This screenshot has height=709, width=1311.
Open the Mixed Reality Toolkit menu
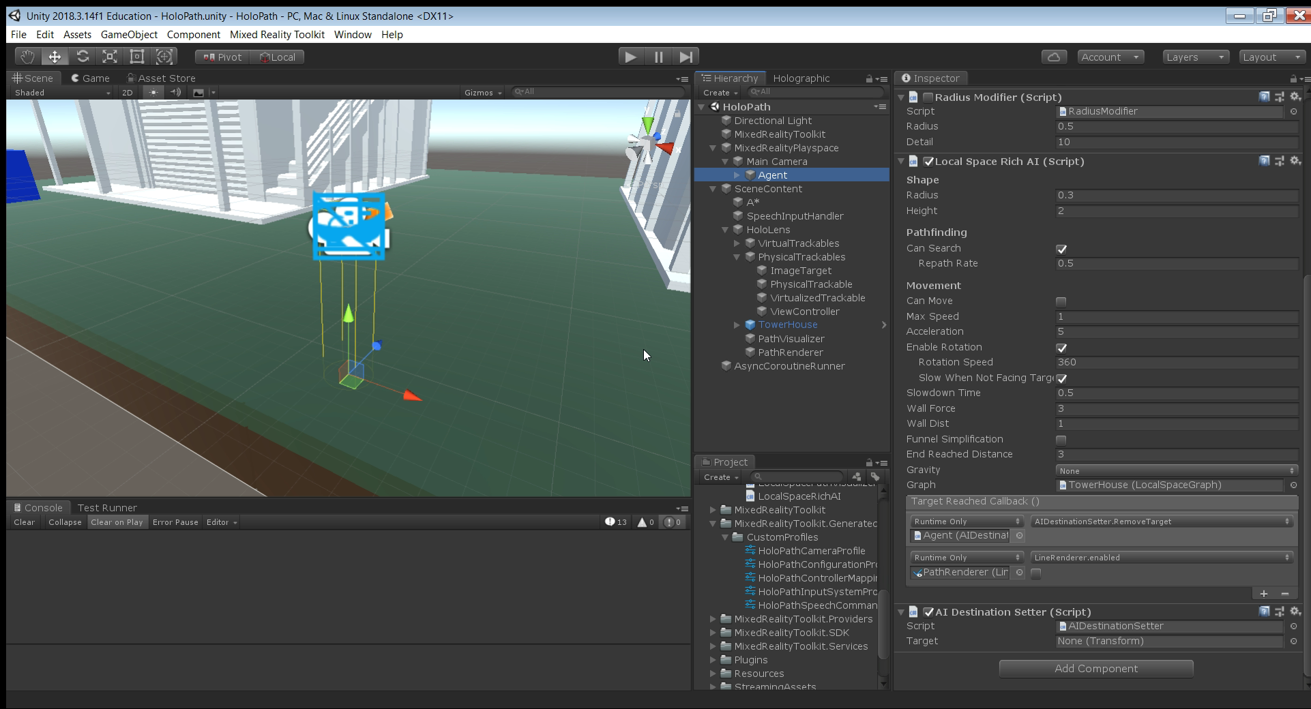(277, 34)
